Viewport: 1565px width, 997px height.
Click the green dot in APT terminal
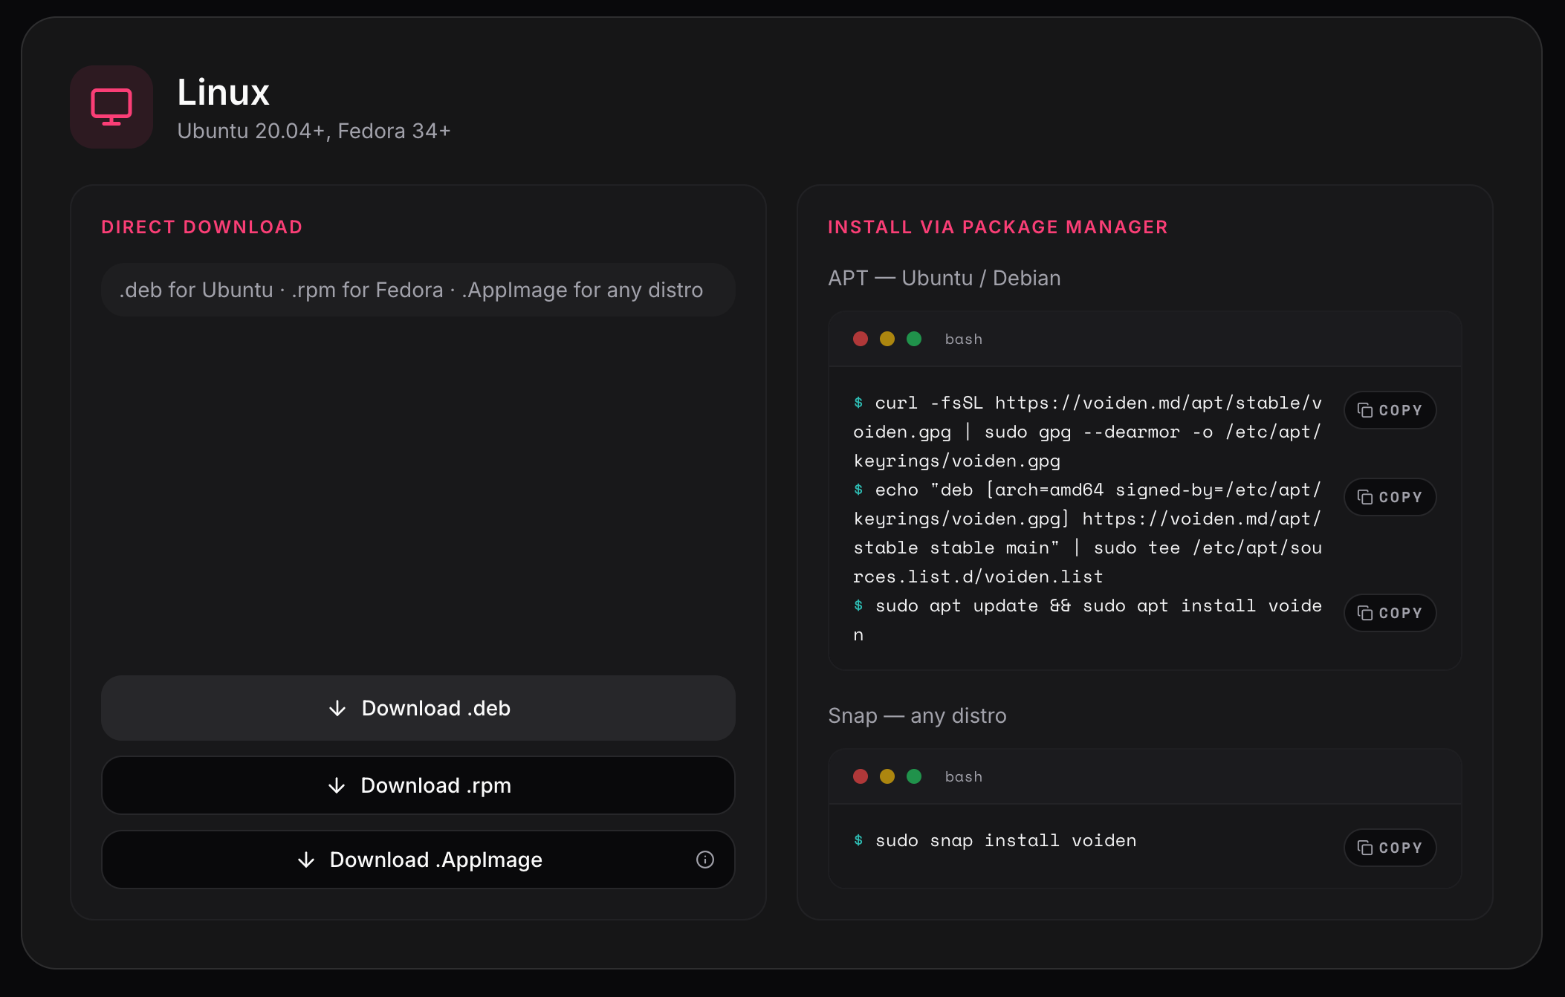click(914, 339)
